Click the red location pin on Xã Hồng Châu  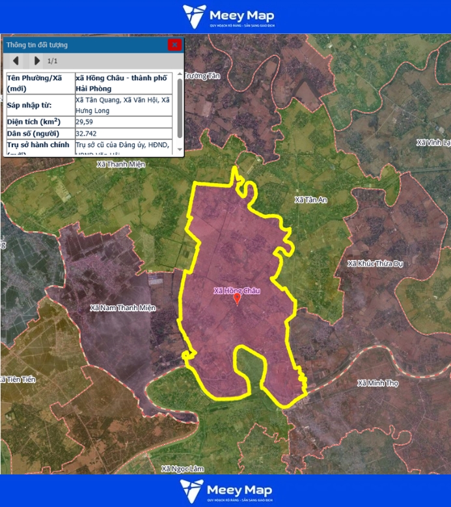click(x=237, y=299)
